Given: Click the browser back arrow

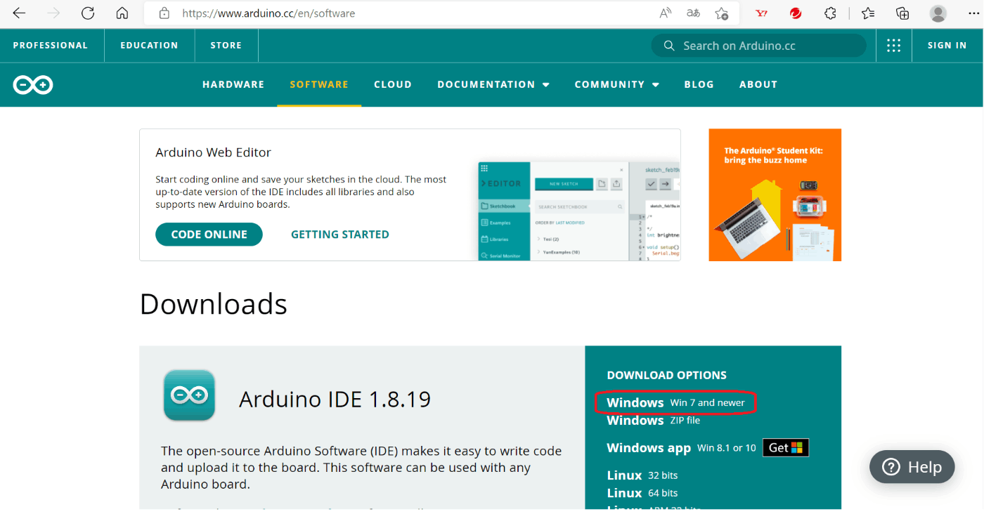Looking at the screenshot, I should pos(19,13).
